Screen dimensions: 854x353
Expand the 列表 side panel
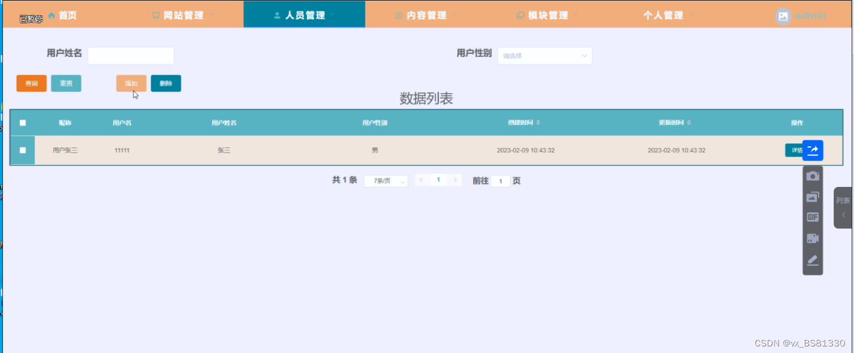[x=843, y=207]
